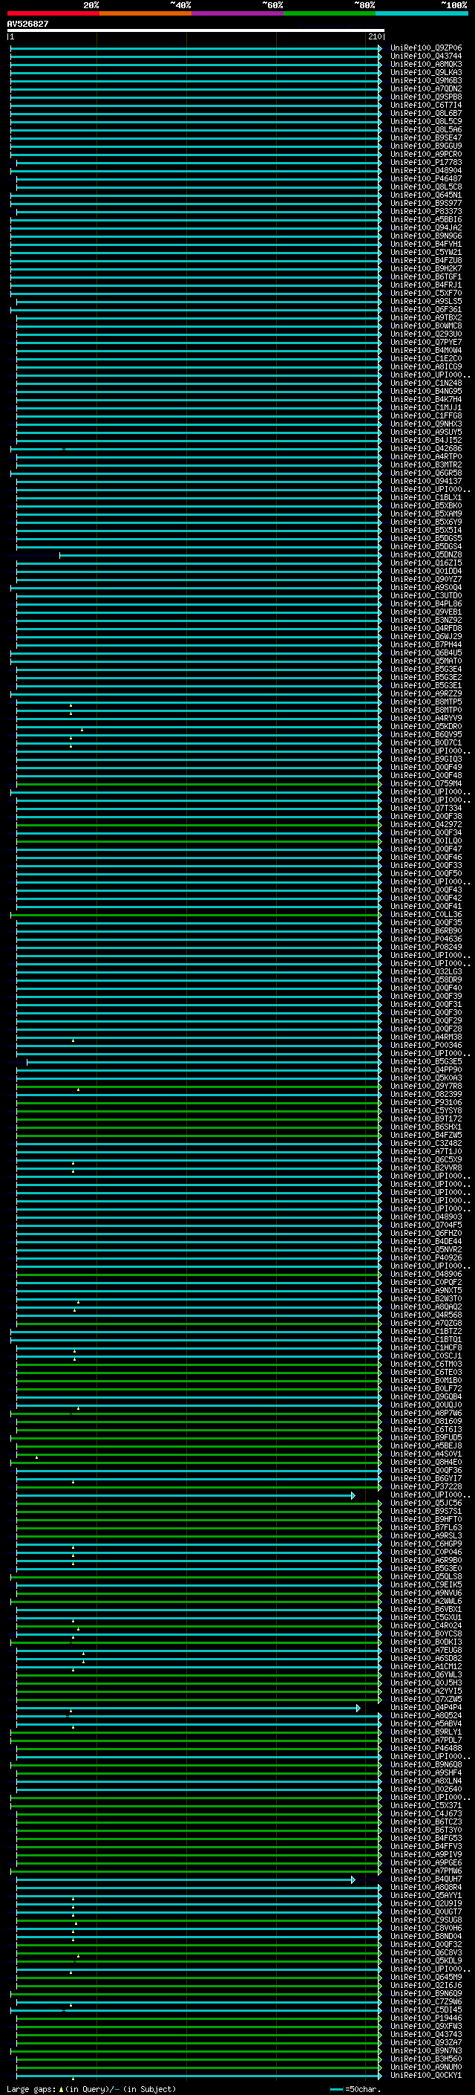This screenshot has width=475, height=2095.
Task: Click the cyan ~100% legend segment
Action: point(422,13)
